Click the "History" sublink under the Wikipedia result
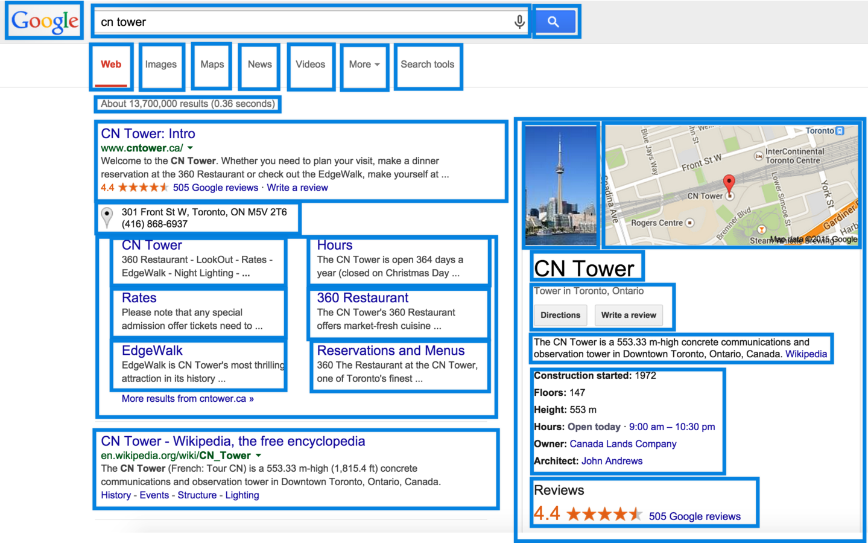Viewport: 868px width, 543px height. [116, 495]
